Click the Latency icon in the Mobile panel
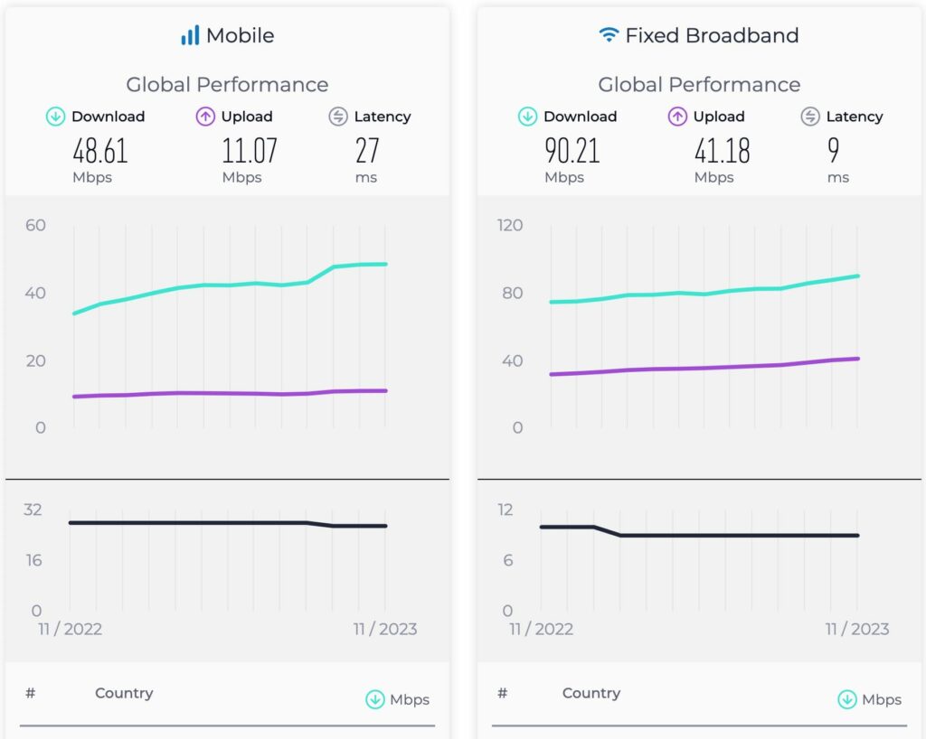This screenshot has height=739, width=926. (x=340, y=117)
